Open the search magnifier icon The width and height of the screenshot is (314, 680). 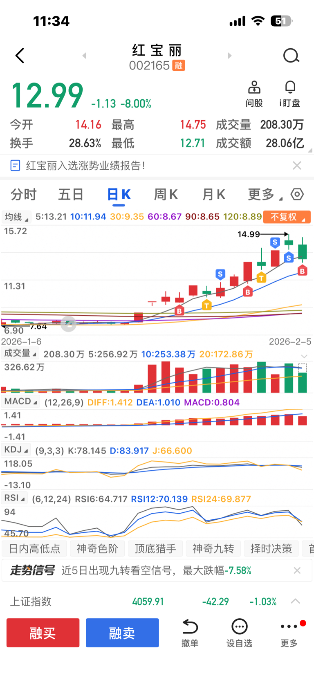(291, 56)
